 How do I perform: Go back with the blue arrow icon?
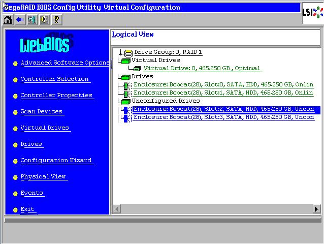(20, 20)
